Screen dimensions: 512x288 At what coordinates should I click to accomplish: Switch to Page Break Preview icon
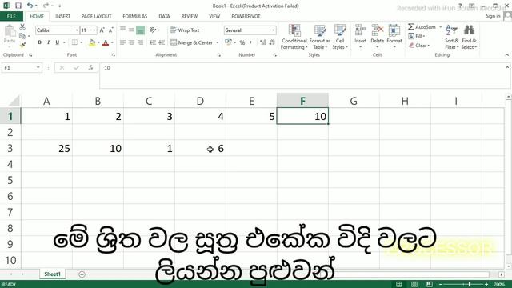click(x=430, y=284)
